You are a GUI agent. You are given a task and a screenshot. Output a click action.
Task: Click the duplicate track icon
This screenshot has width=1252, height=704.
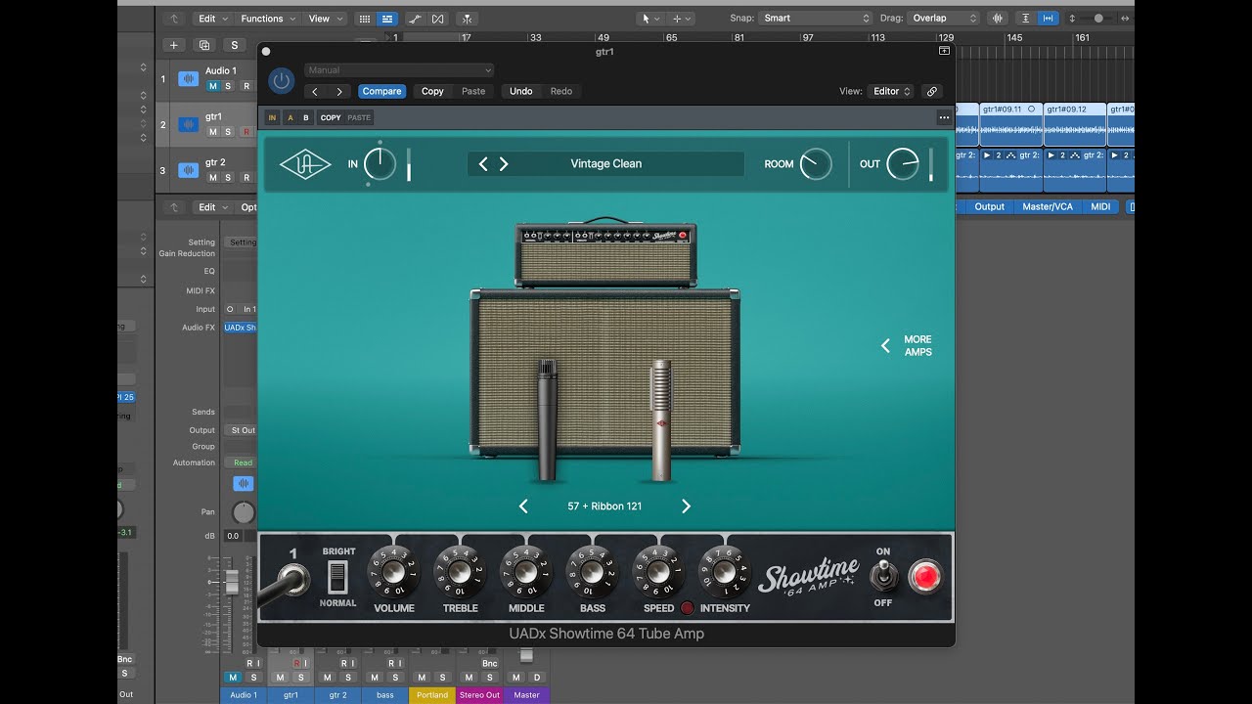point(203,45)
